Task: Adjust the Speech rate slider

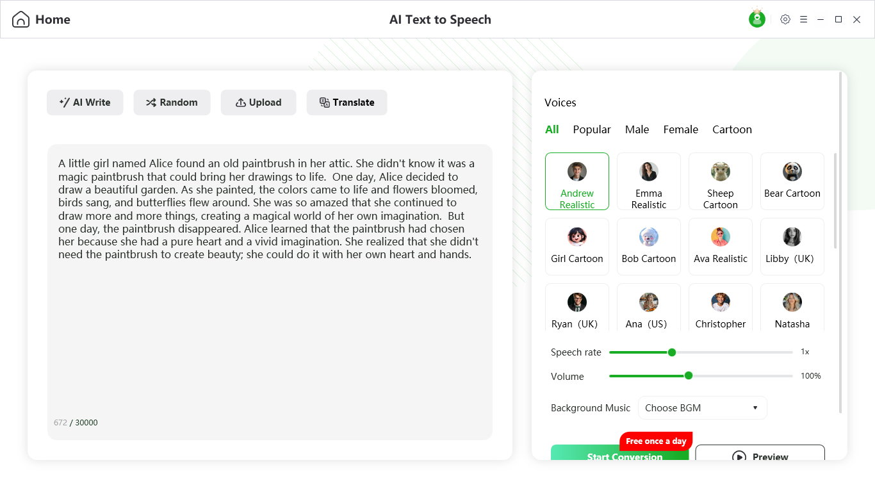Action: point(671,352)
